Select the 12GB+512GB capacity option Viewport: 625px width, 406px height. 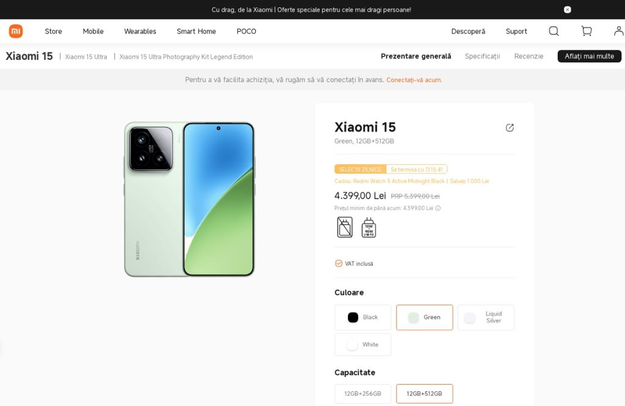424,394
